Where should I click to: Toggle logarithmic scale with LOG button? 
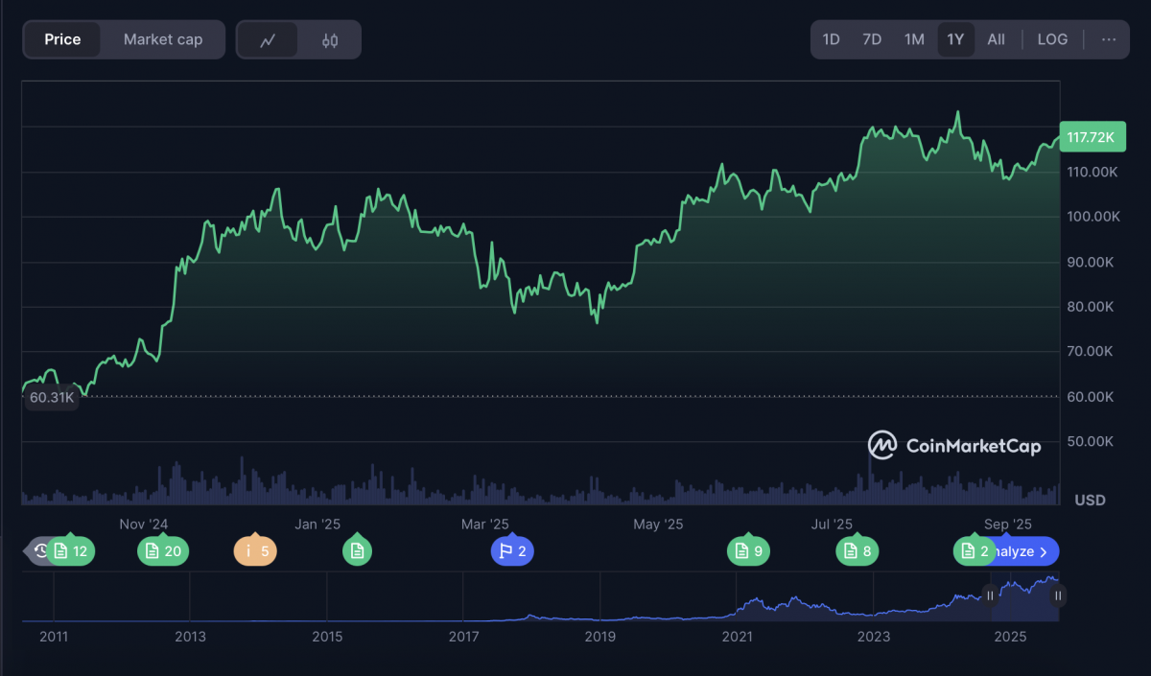(1052, 39)
